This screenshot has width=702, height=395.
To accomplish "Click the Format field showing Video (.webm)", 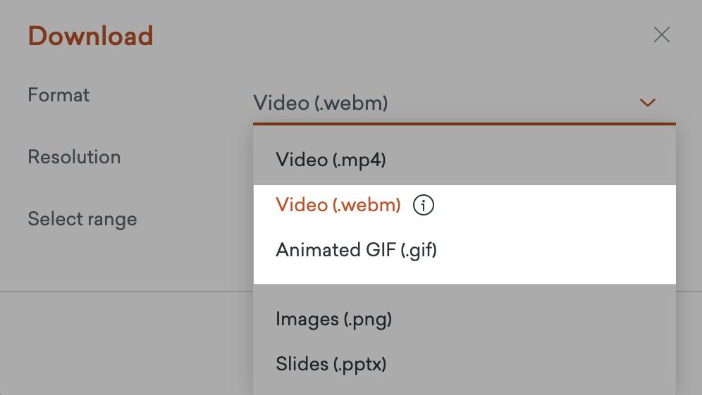I will (x=464, y=104).
